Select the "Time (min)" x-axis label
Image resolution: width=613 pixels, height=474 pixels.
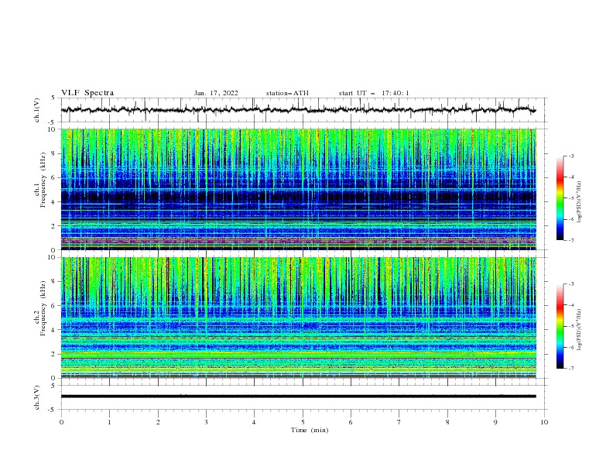tap(310, 430)
